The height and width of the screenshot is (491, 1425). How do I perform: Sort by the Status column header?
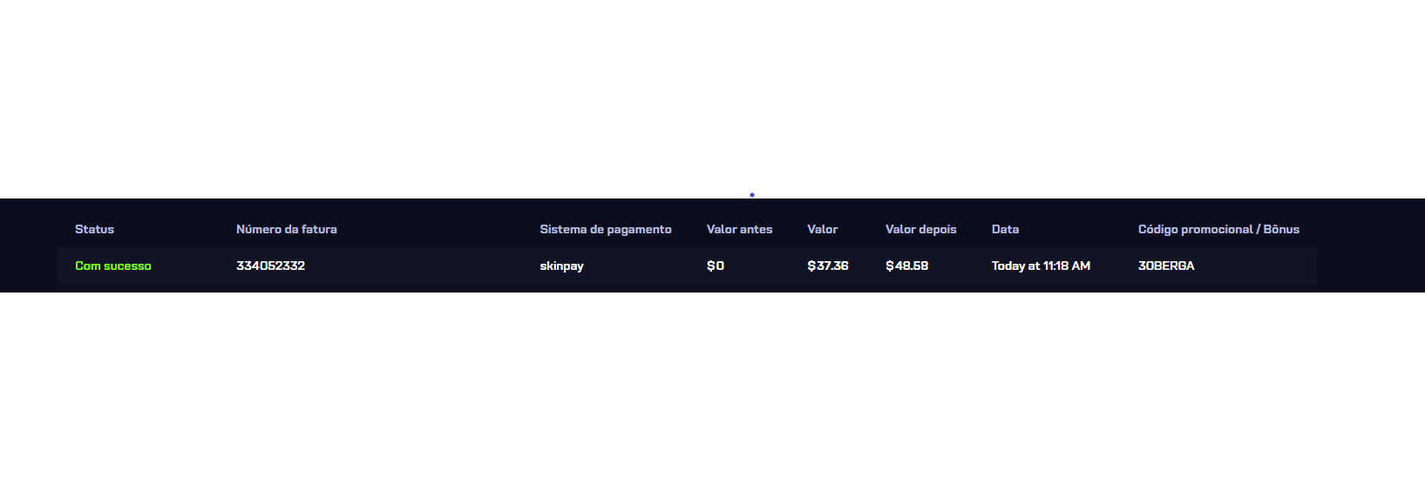point(94,230)
